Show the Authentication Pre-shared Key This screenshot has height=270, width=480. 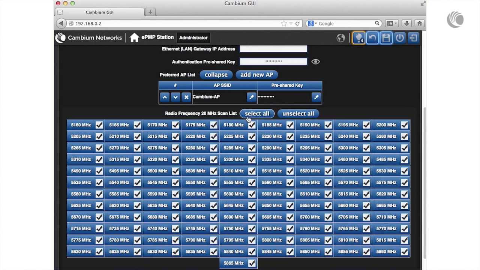(x=315, y=61)
